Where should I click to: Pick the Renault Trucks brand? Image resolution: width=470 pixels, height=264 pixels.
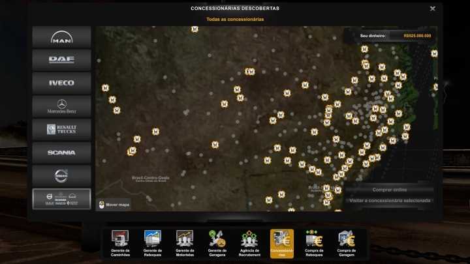coord(61,129)
